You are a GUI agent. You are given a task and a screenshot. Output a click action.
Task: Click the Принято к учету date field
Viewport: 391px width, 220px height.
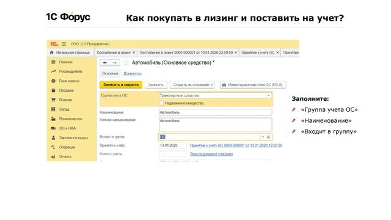click(x=173, y=145)
